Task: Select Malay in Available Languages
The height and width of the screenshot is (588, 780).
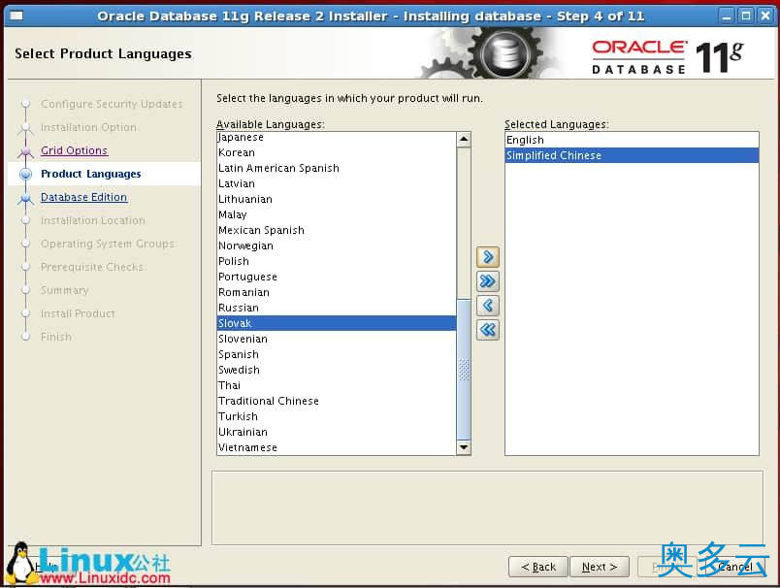Action: tap(337, 214)
